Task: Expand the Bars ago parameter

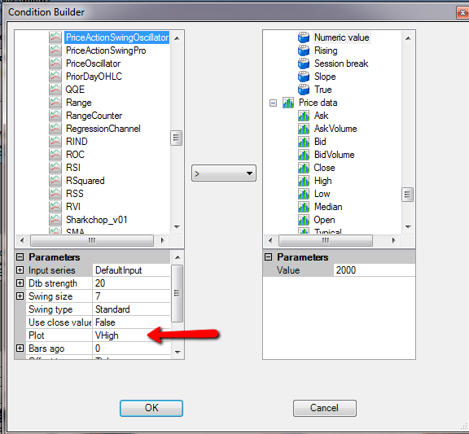Action: [20, 349]
